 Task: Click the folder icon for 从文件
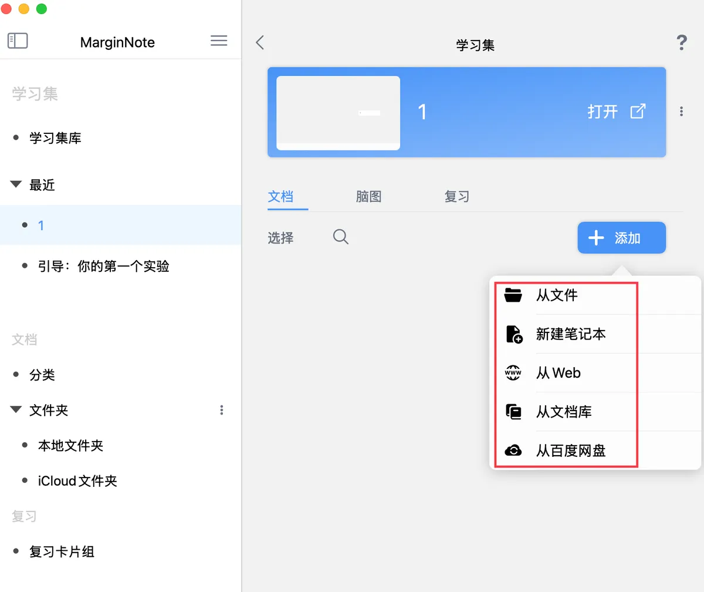[513, 295]
